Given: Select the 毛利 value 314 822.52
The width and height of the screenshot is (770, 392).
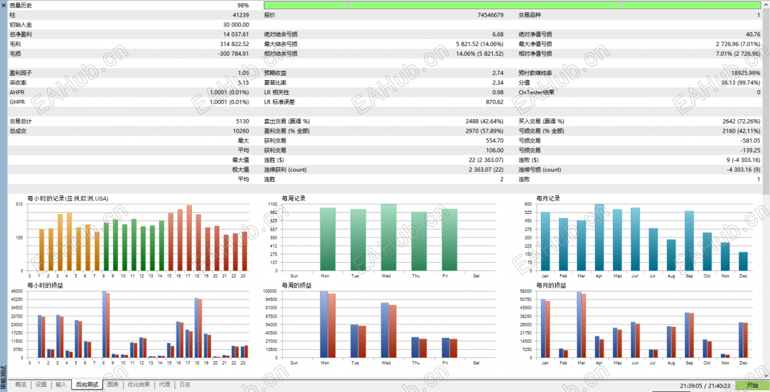Looking at the screenshot, I should 234,44.
